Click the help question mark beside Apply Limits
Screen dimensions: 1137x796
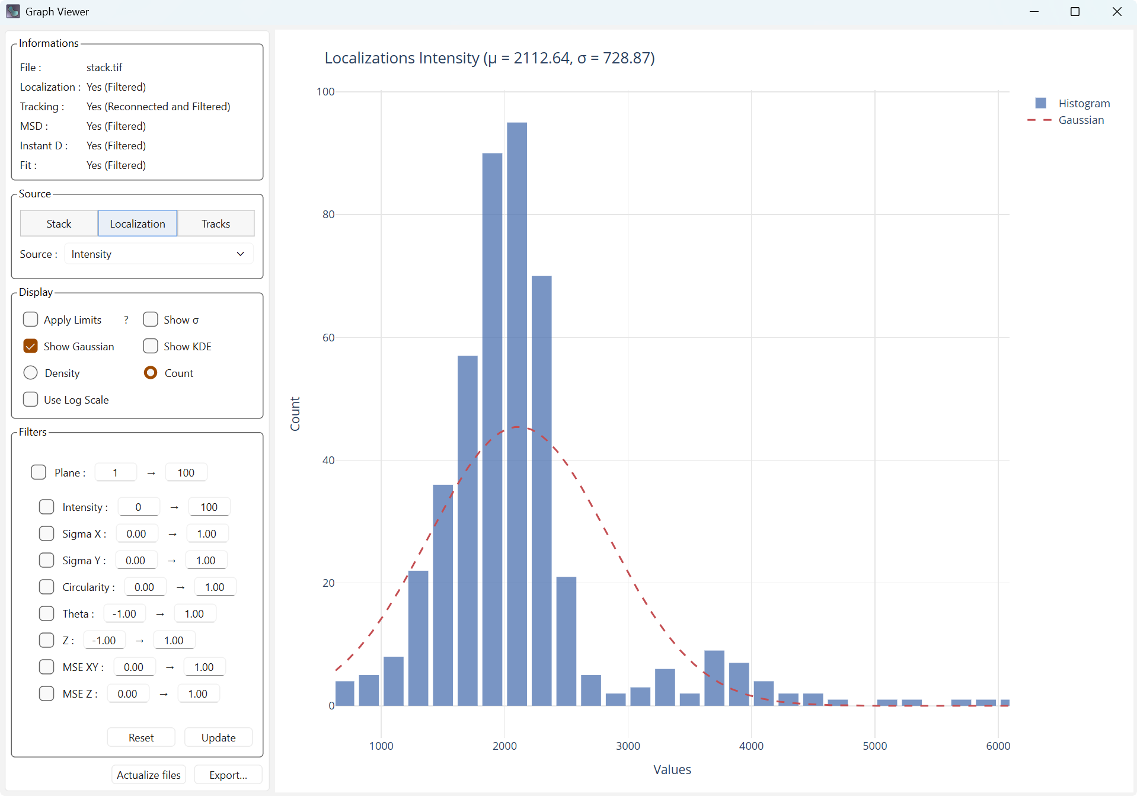[126, 319]
